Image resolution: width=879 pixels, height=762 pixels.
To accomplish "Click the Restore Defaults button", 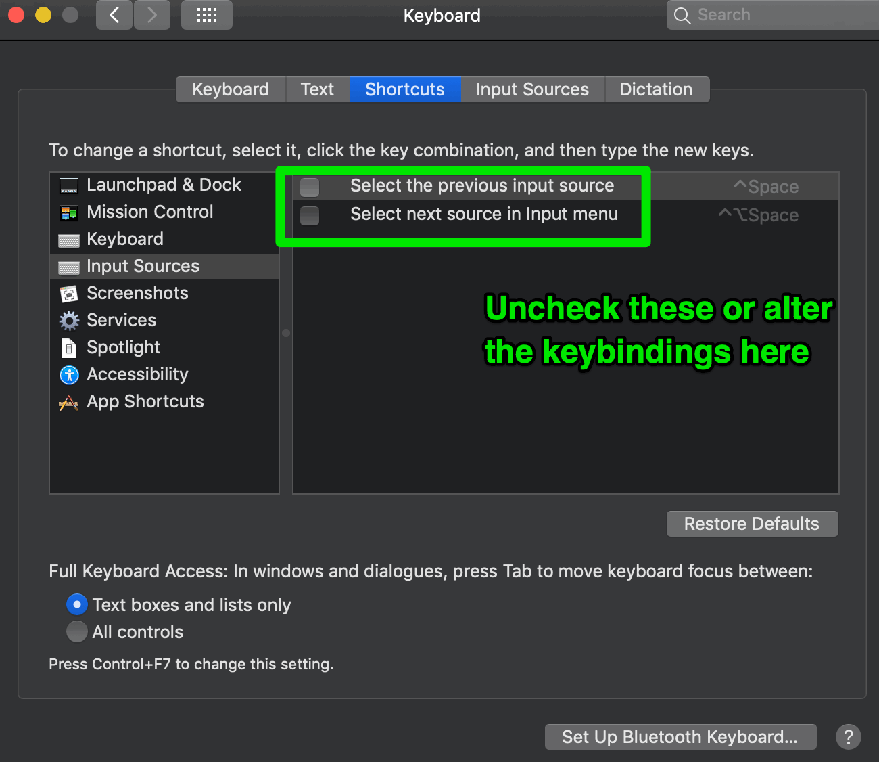I will tap(752, 523).
